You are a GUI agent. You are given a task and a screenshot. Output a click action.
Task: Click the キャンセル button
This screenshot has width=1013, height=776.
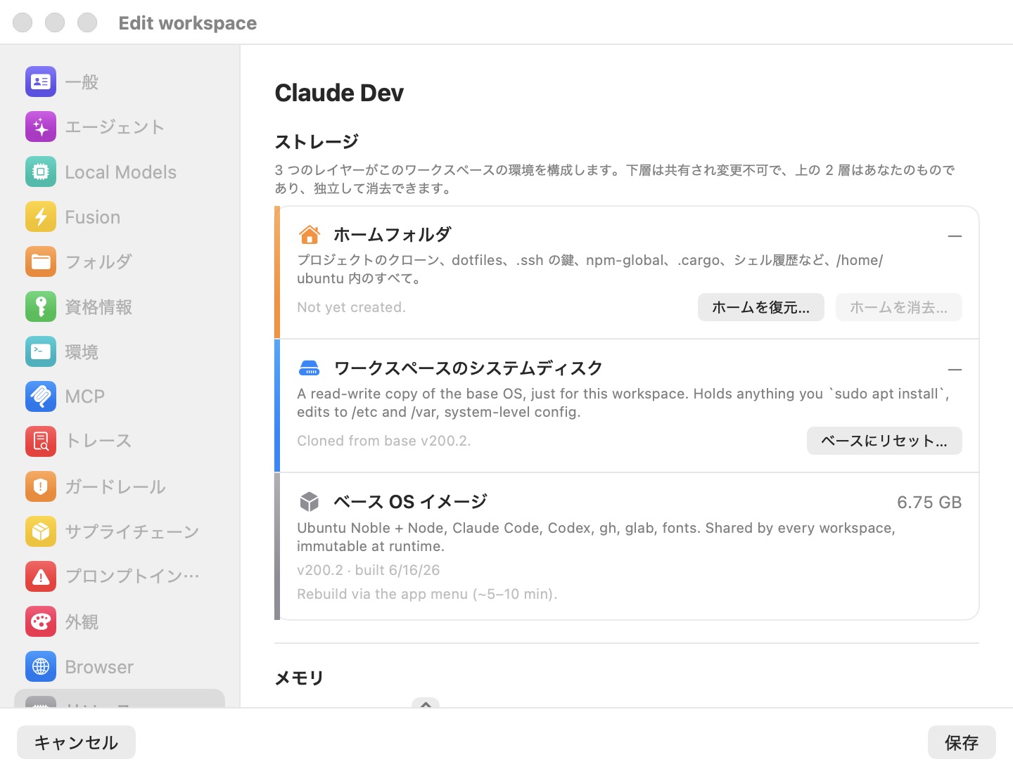[x=76, y=742]
